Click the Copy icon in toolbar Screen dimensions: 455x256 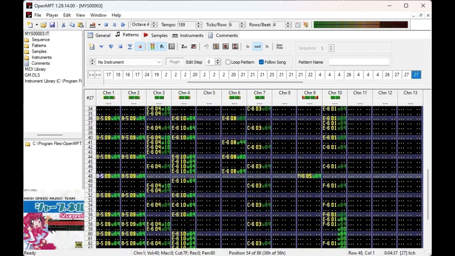click(x=72, y=25)
